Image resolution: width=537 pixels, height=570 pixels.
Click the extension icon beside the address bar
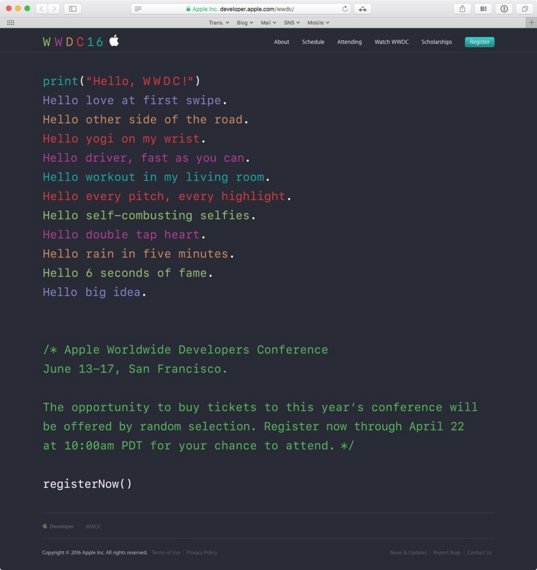363,9
